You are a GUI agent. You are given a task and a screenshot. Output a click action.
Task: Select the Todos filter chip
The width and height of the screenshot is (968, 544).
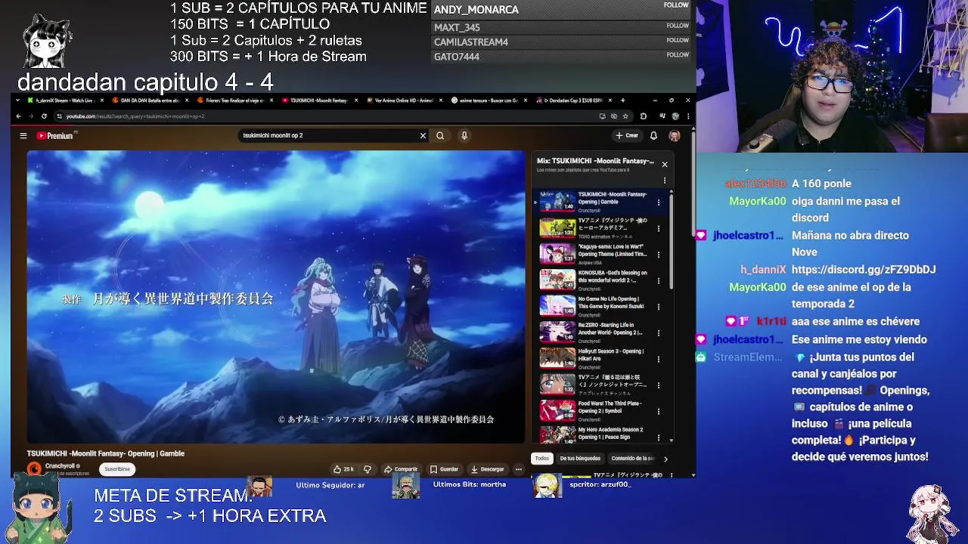tap(542, 459)
